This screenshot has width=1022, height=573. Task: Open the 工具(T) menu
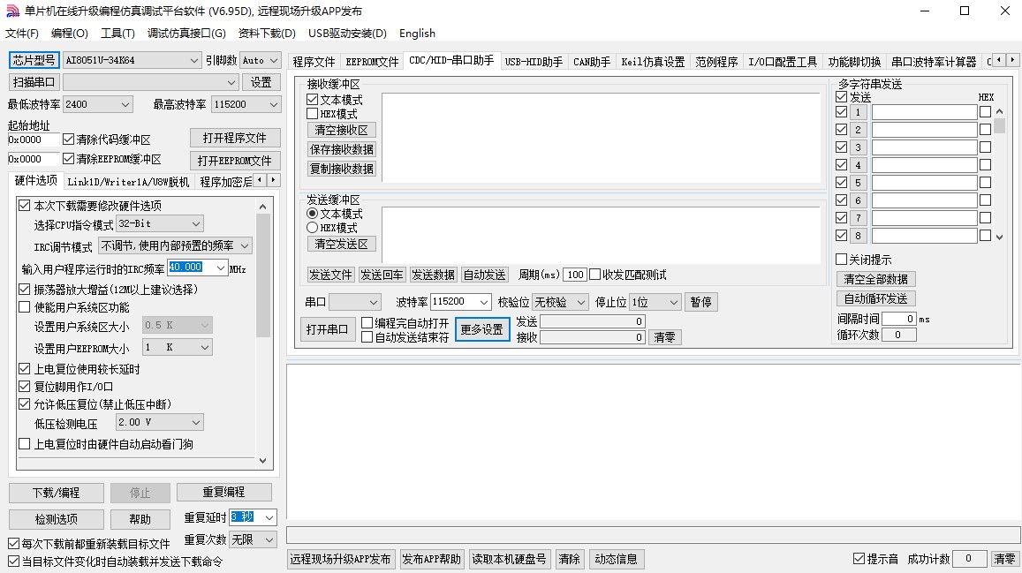[117, 34]
